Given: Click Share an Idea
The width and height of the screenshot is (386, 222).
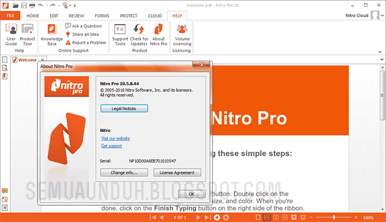Looking at the screenshot, I should tap(82, 34).
